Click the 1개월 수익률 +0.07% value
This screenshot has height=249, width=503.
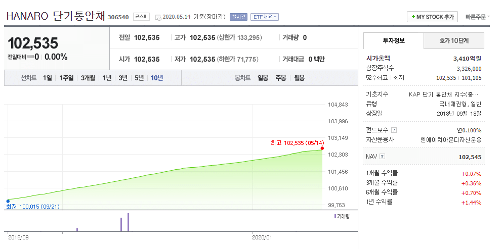[x=471, y=174]
